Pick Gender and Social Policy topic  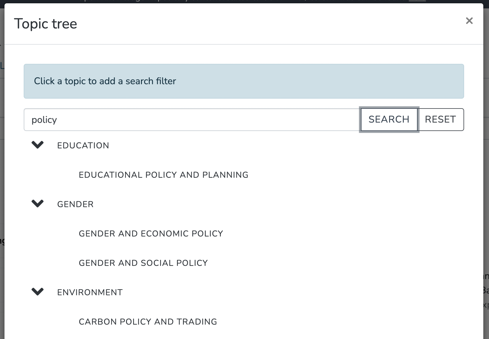[143, 263]
